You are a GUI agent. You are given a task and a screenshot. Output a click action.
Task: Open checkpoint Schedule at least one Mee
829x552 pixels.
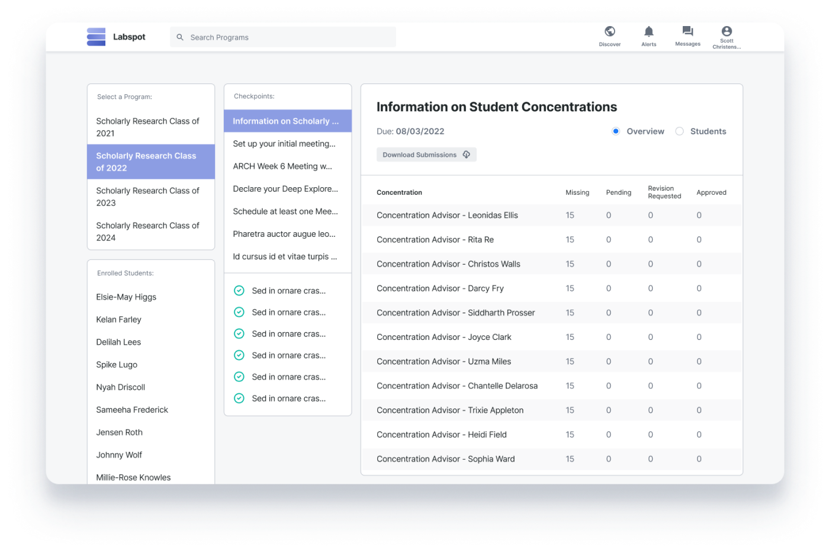point(288,211)
